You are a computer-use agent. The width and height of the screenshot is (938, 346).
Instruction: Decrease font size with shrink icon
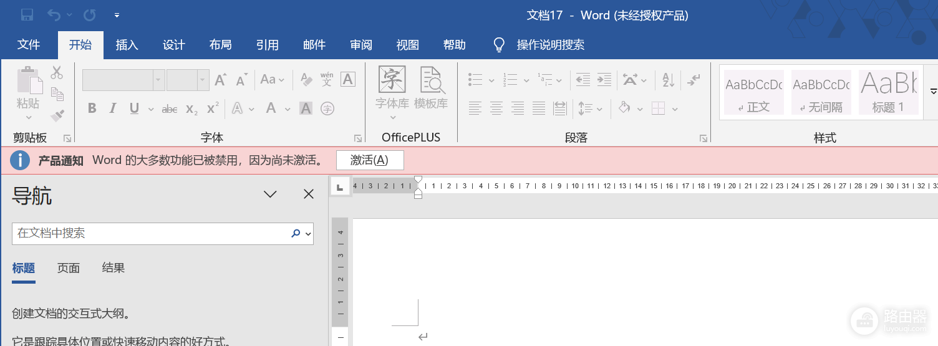242,80
